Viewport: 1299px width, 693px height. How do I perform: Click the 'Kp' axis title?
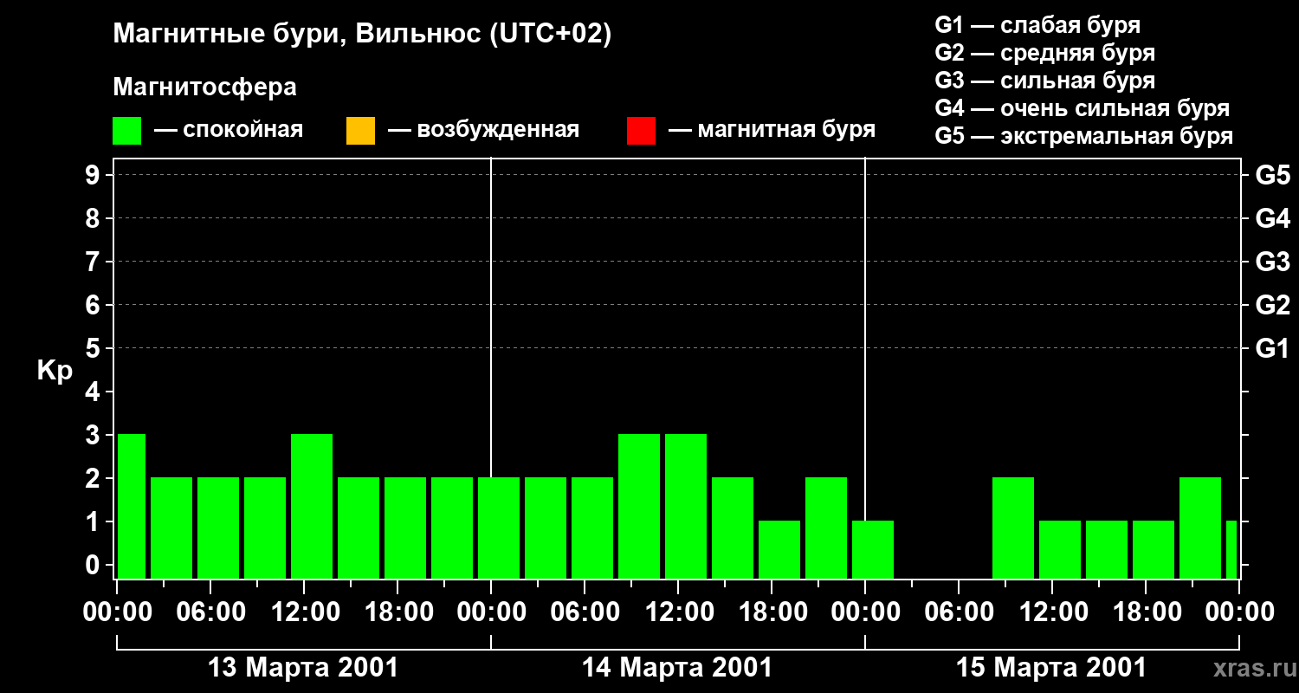(x=55, y=371)
